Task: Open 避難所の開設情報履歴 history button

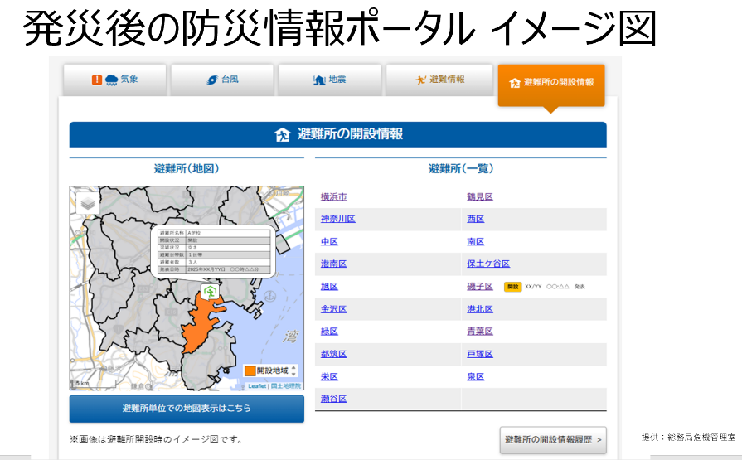Action: coord(552,438)
